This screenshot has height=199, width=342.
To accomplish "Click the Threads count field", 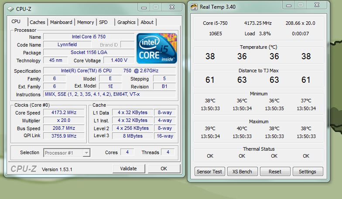I will coord(168,152).
